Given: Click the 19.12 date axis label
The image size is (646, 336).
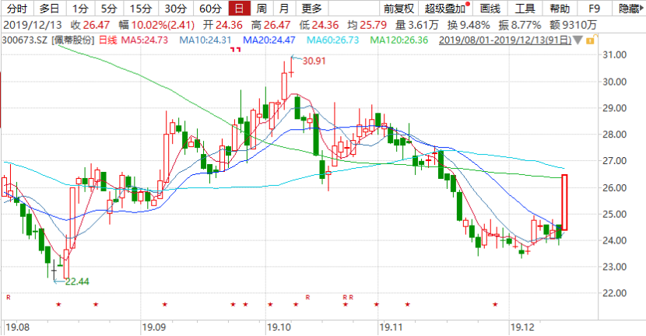Looking at the screenshot, I should point(522,327).
